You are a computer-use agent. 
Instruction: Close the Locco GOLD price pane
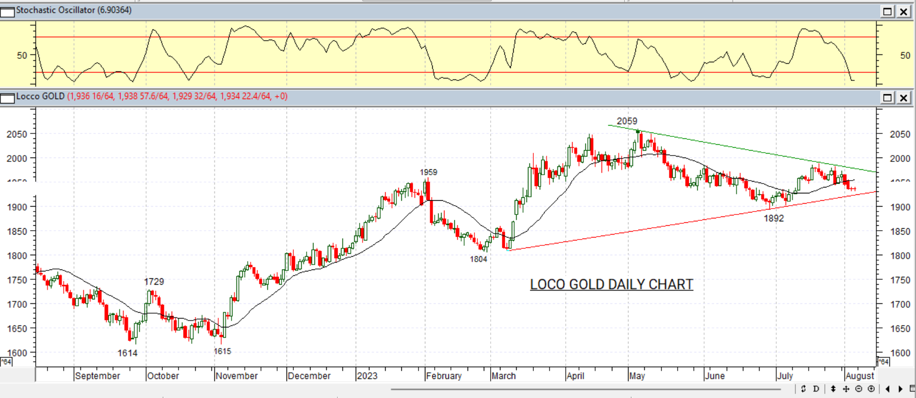(x=903, y=97)
